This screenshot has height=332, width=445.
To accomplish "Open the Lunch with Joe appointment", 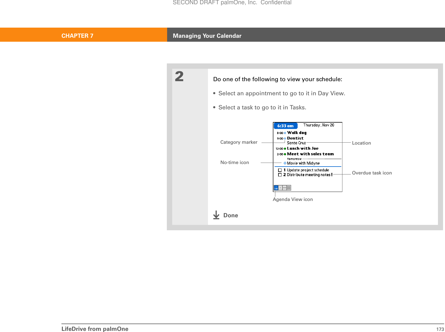I will point(303,149).
